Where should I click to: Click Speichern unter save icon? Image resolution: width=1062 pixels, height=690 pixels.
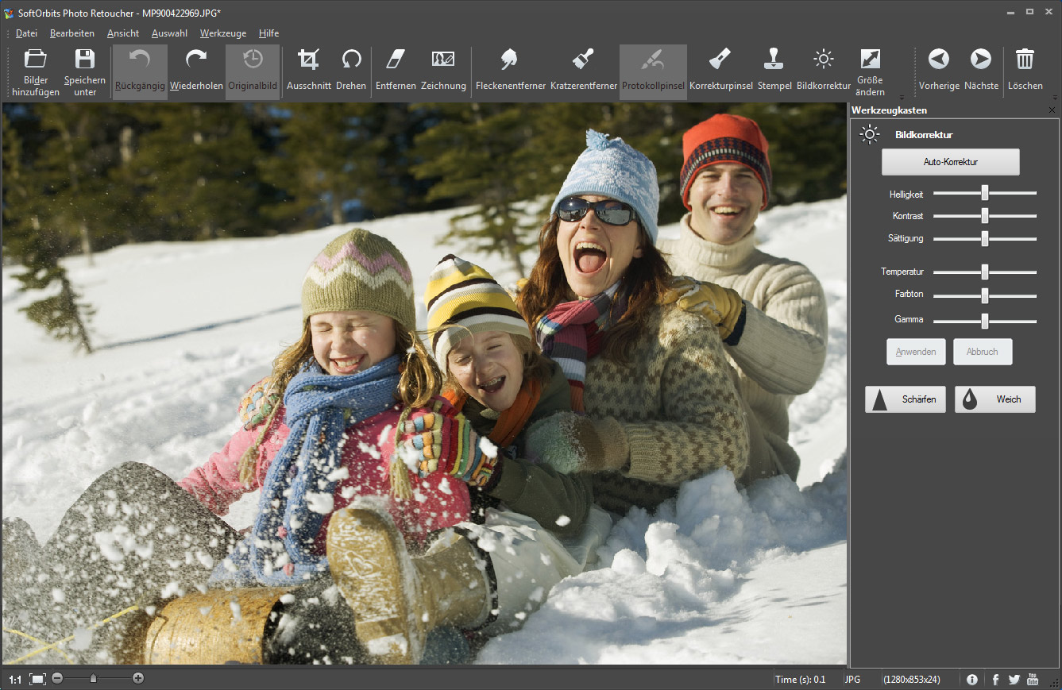(85, 71)
